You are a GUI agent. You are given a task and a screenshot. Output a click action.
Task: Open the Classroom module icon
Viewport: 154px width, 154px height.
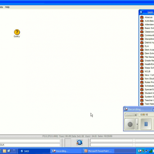[142, 32]
